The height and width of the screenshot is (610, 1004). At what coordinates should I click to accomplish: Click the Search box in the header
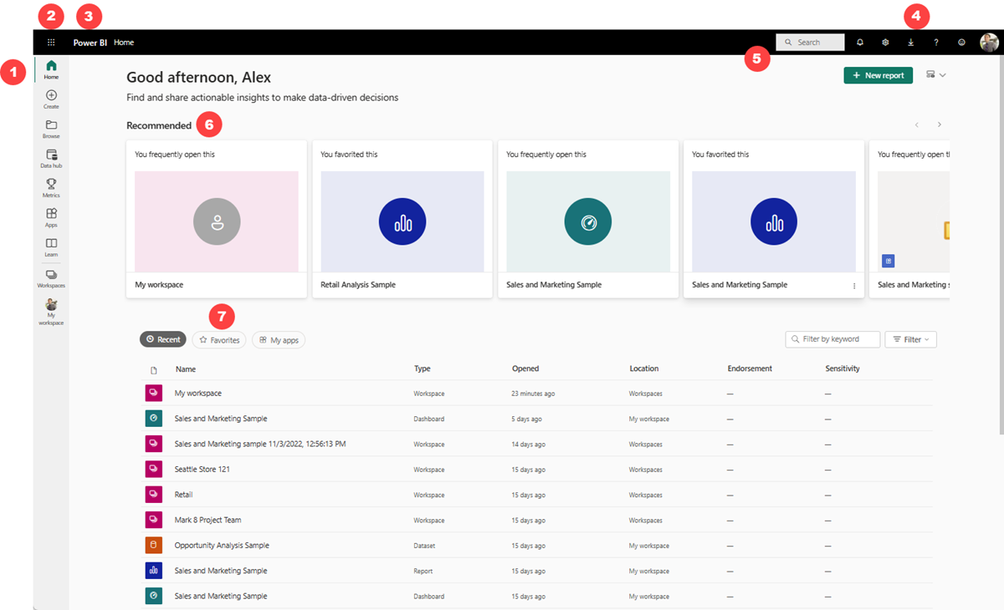tap(810, 42)
